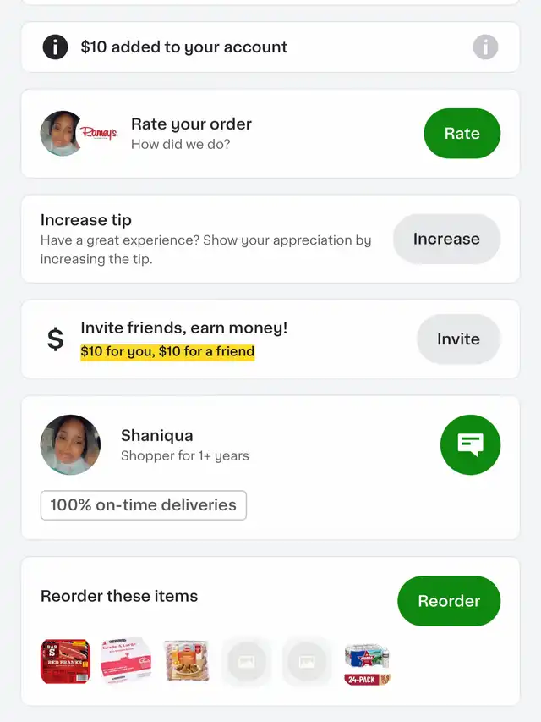Tap the Increase tip button
The width and height of the screenshot is (541, 722).
click(446, 239)
